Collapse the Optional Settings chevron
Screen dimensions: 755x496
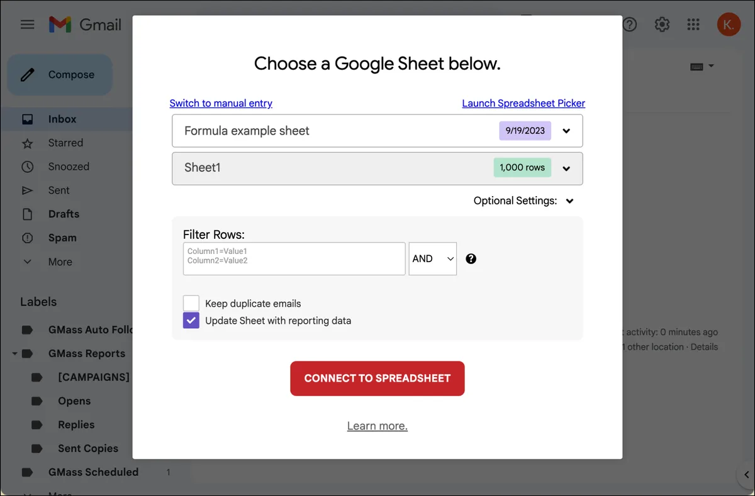pyautogui.click(x=569, y=201)
